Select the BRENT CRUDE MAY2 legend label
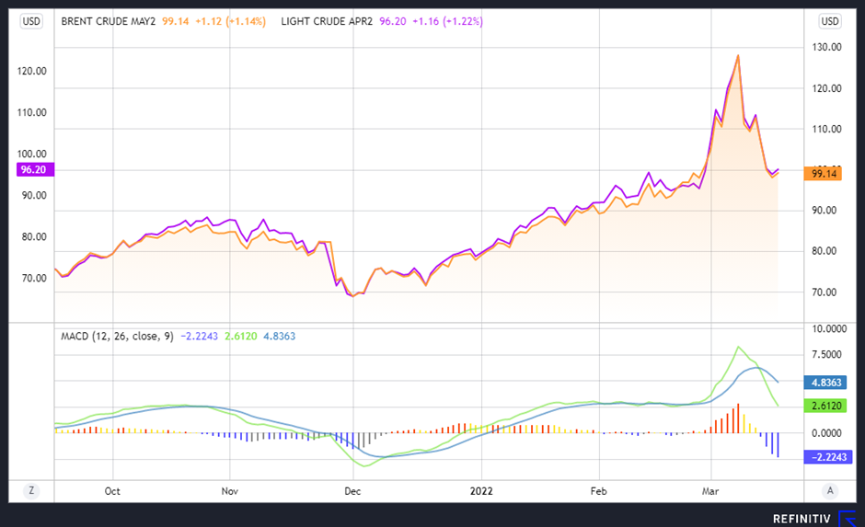Screen dimensions: 865x527 pos(109,21)
